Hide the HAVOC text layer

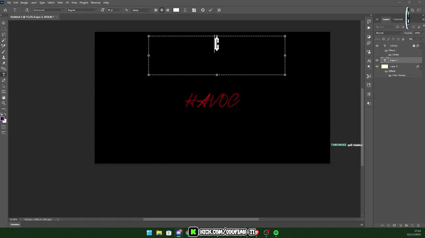point(377,46)
